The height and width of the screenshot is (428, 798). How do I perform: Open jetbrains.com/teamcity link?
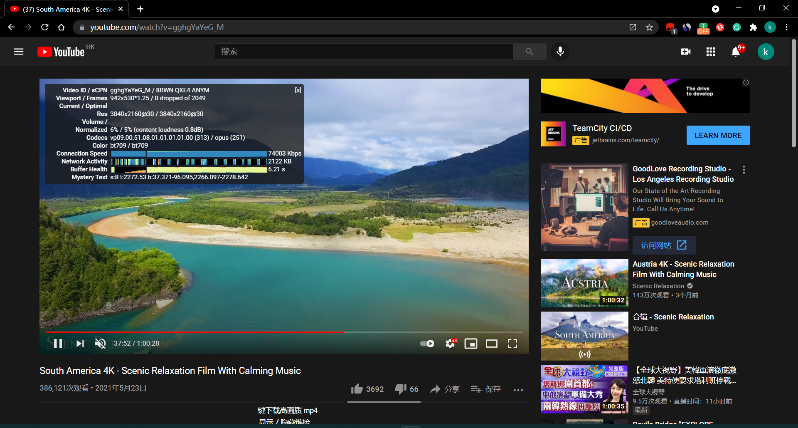tap(626, 140)
